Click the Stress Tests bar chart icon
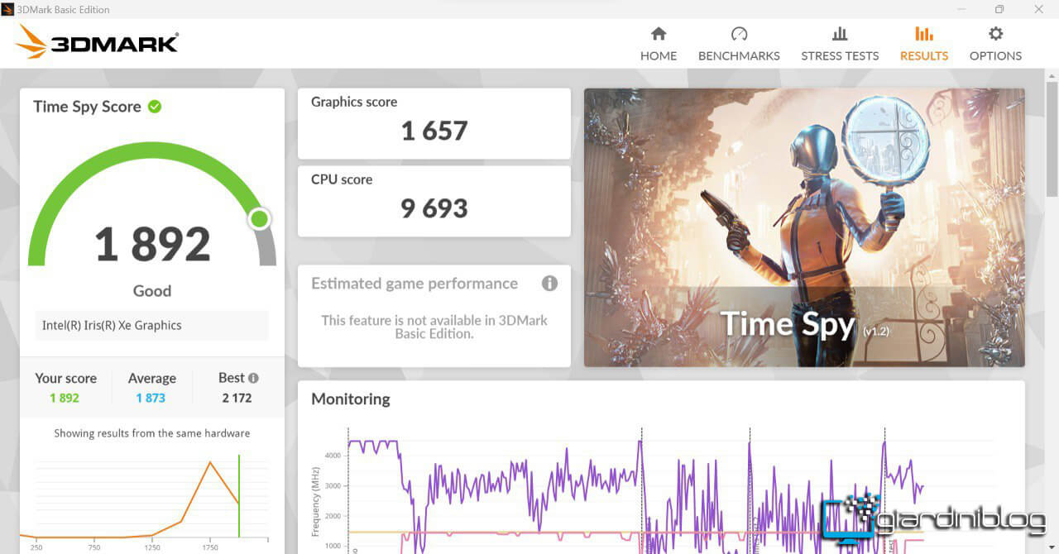This screenshot has height=554, width=1059. click(x=840, y=34)
